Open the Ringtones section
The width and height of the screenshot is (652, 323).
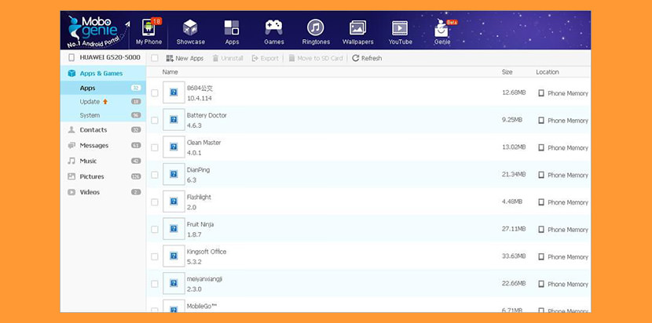click(316, 32)
